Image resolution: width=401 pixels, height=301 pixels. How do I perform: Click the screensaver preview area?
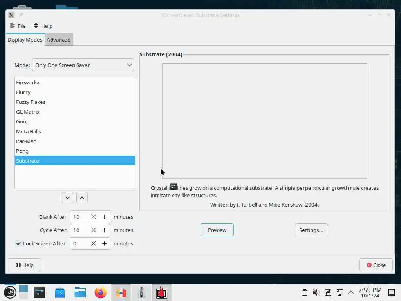(x=264, y=121)
